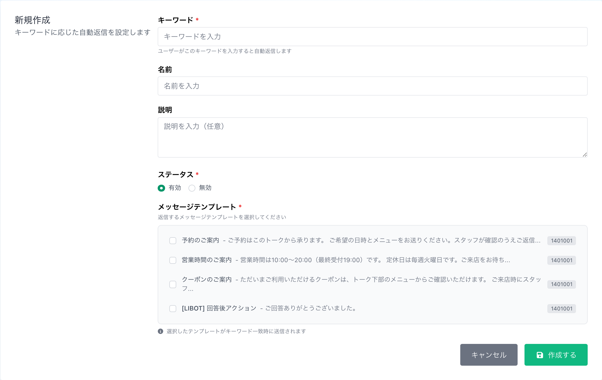The height and width of the screenshot is (380, 602).
Task: Click the 新規作成 heading
Action: pos(32,20)
